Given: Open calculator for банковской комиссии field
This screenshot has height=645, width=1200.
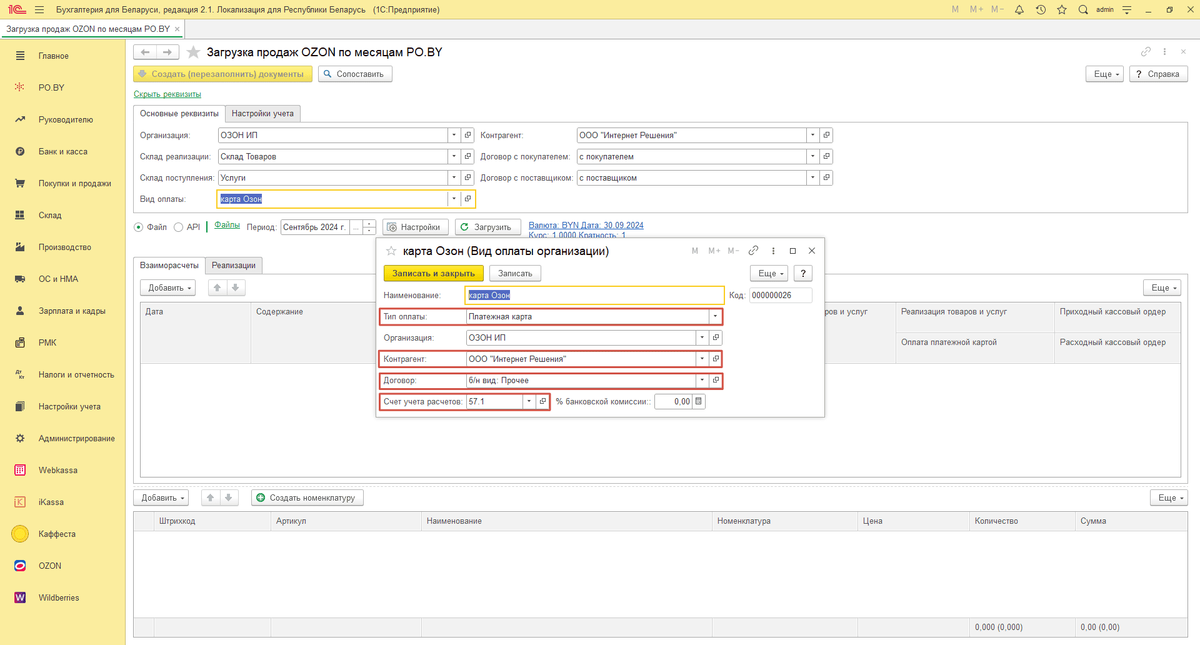Looking at the screenshot, I should click(x=699, y=401).
